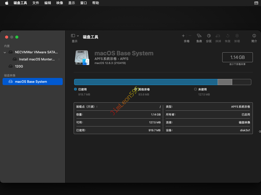Select macOS Base System disk image
This screenshot has height=195, width=261.
pos(31,82)
